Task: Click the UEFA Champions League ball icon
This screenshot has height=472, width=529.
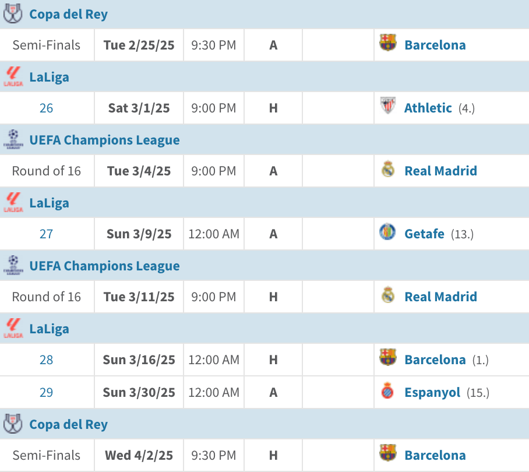Action: pos(12,139)
